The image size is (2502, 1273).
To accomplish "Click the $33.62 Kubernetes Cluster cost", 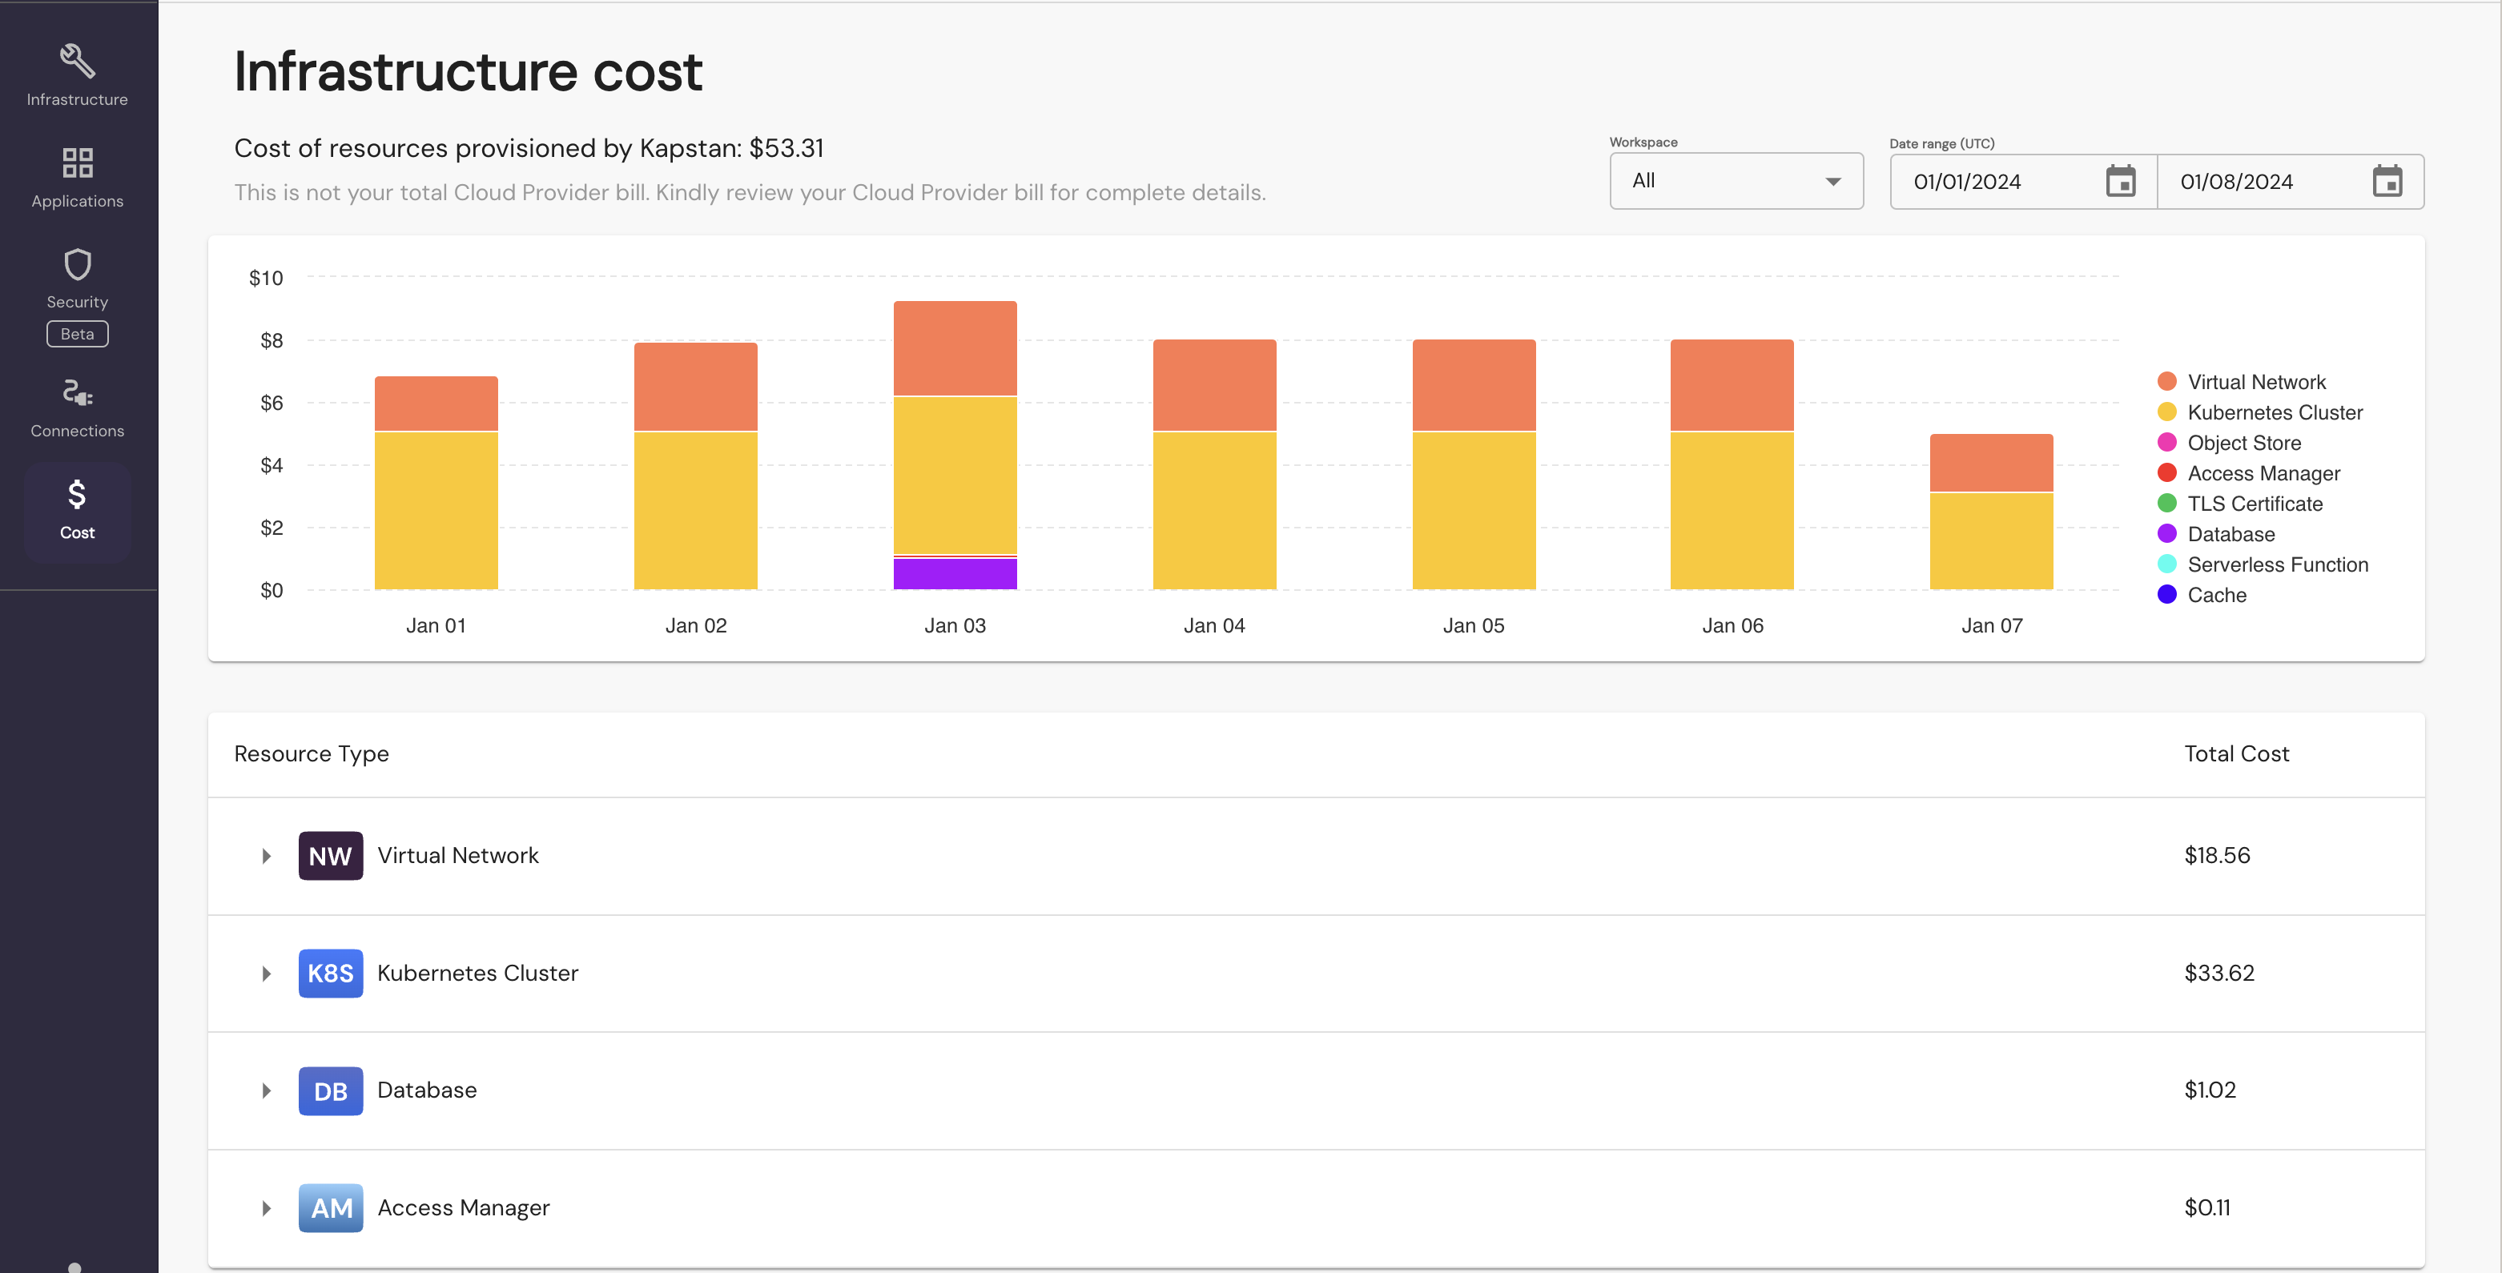I will [2219, 973].
